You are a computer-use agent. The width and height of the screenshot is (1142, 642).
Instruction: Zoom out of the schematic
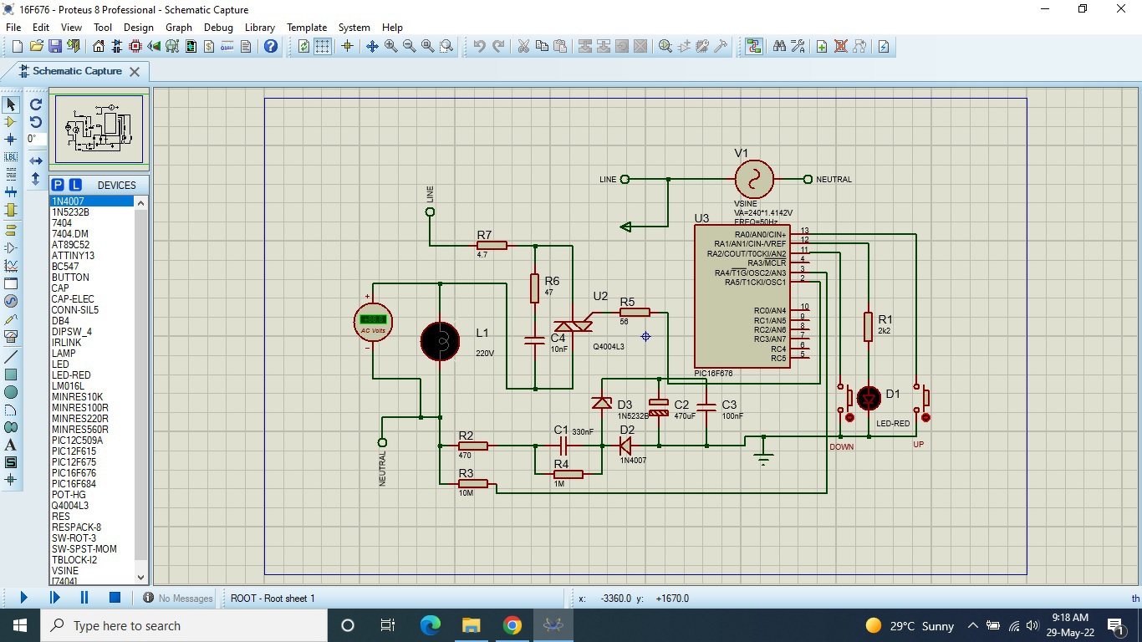click(409, 47)
